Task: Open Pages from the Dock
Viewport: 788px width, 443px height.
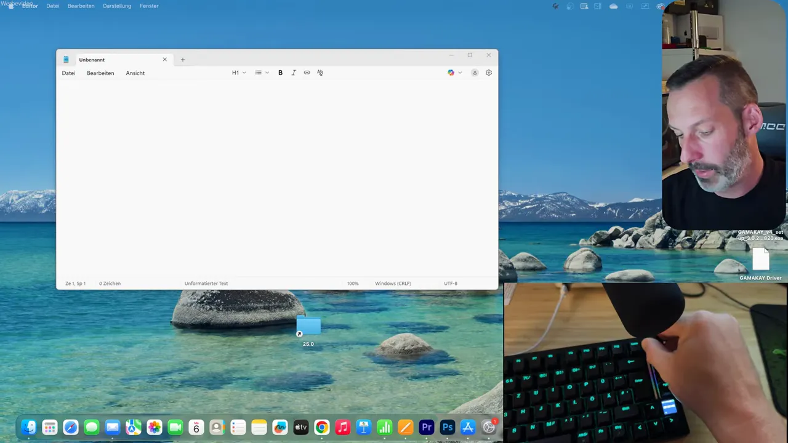Action: pos(405,427)
